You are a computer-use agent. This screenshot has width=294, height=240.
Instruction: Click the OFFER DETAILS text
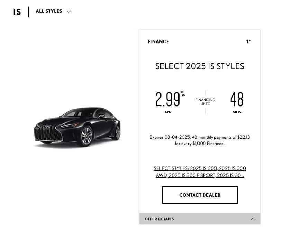pyautogui.click(x=159, y=219)
